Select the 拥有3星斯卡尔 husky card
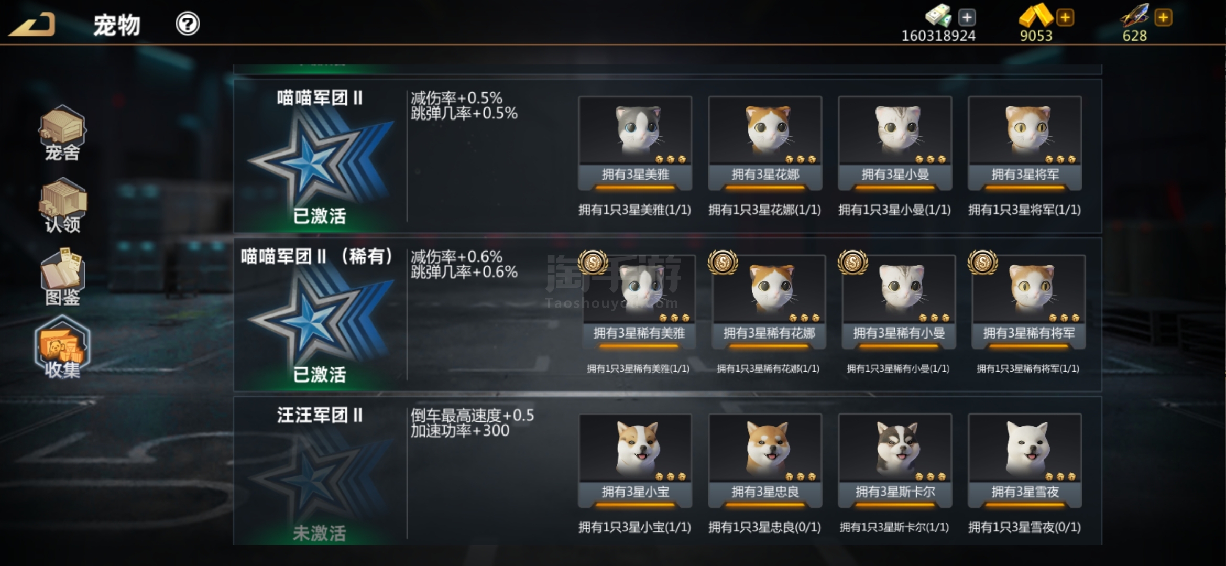 point(895,461)
